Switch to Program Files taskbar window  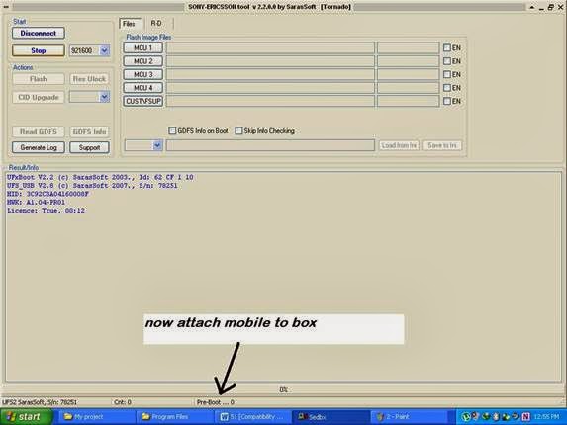coord(175,417)
